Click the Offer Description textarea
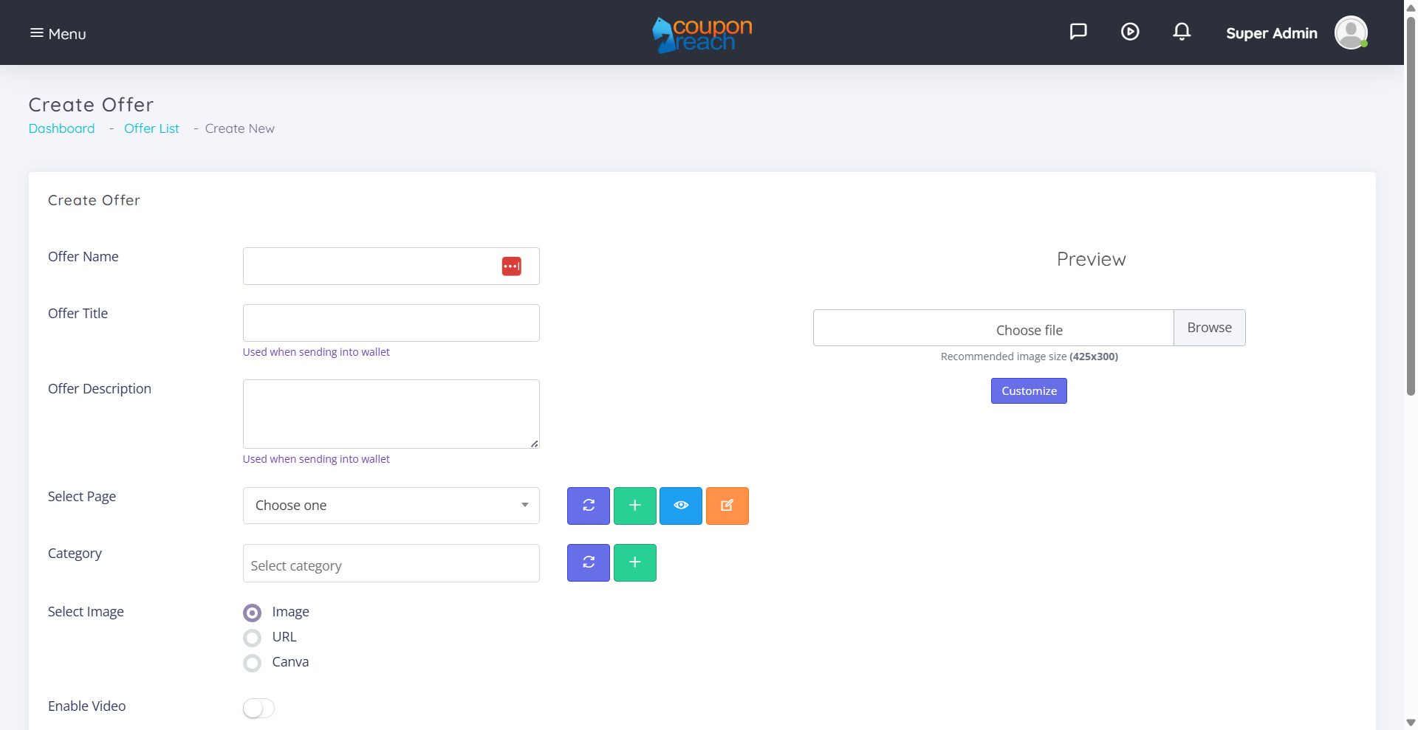Image resolution: width=1418 pixels, height=730 pixels. 391,414
